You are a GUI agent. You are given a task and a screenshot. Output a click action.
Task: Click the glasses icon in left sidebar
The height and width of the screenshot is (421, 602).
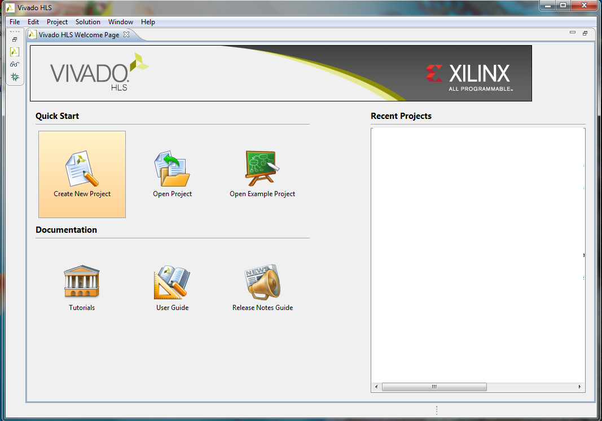pos(15,64)
